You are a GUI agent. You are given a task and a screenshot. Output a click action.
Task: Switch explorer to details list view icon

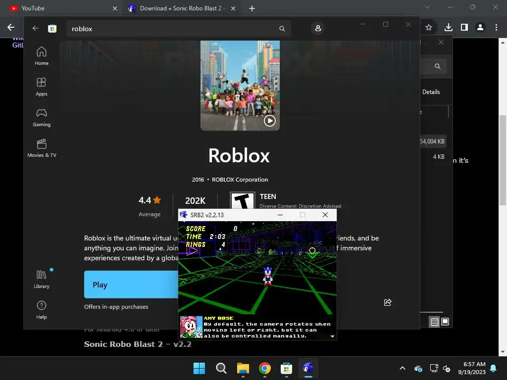coord(435,322)
